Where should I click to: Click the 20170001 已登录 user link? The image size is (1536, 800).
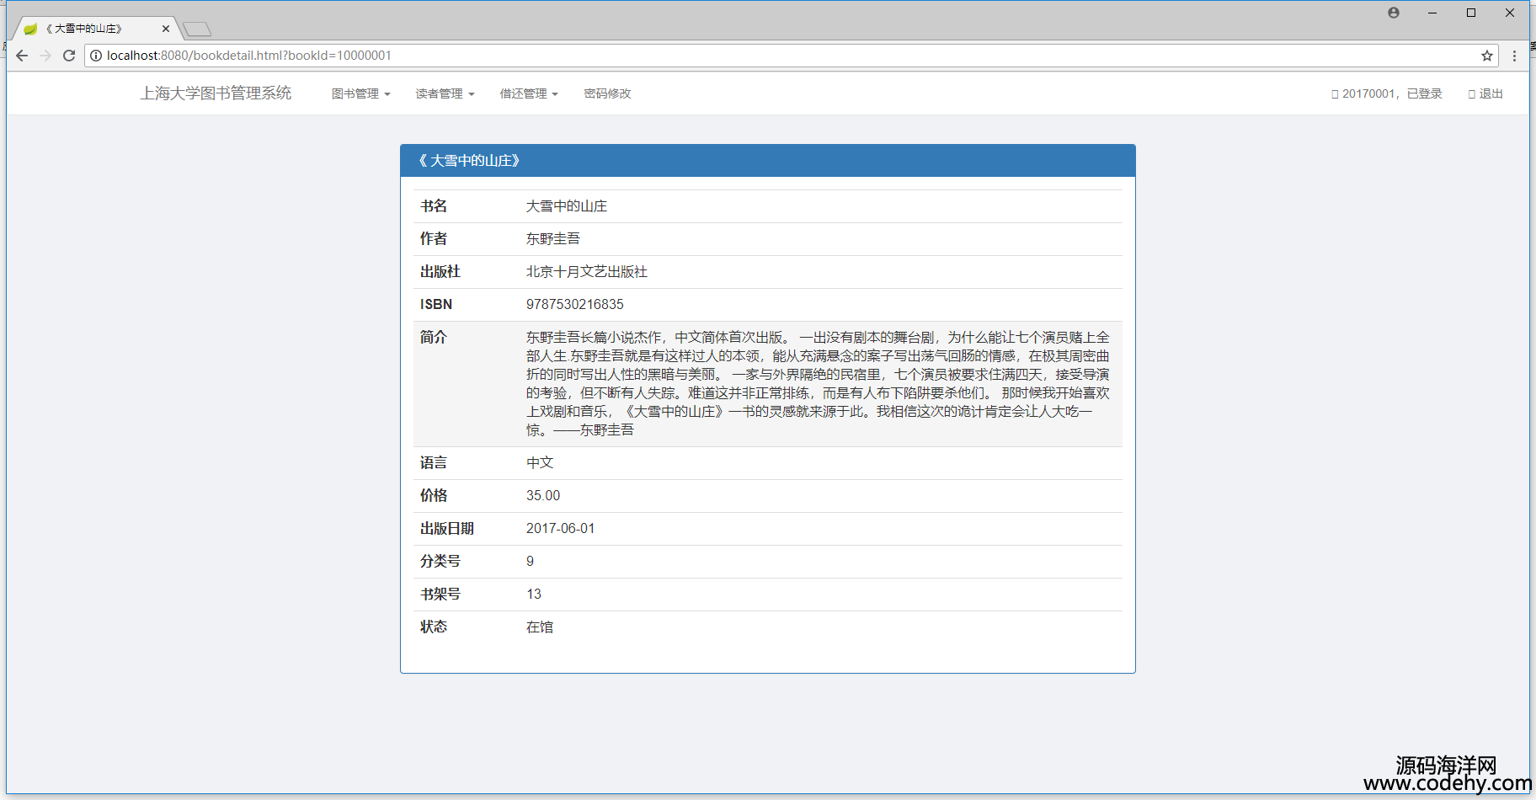point(1387,93)
